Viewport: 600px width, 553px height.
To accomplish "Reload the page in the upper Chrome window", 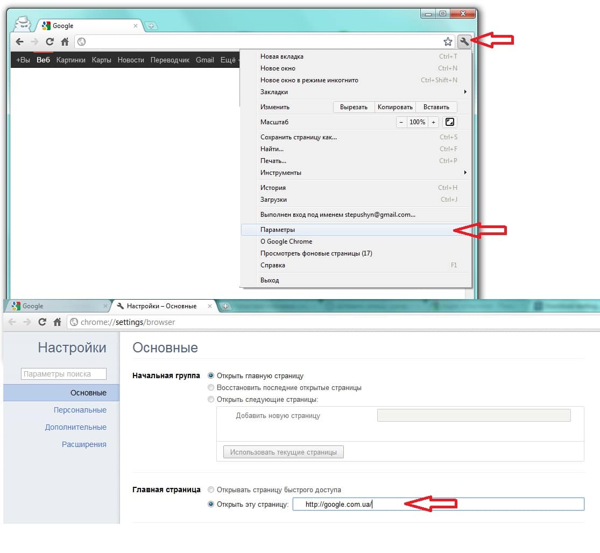I will point(50,41).
